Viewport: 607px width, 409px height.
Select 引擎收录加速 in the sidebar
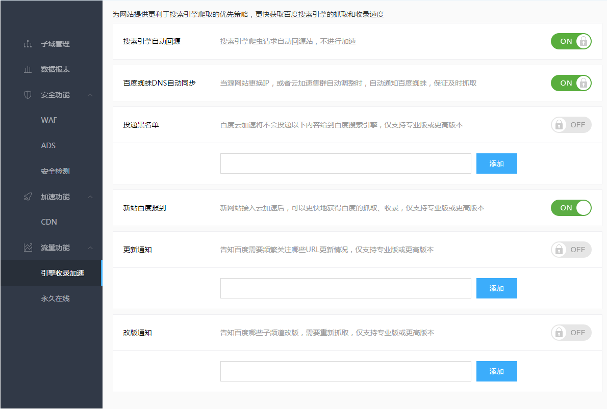[51, 274]
